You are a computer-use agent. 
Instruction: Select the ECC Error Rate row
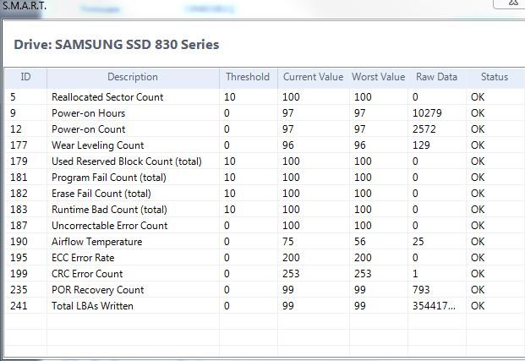tap(265, 258)
